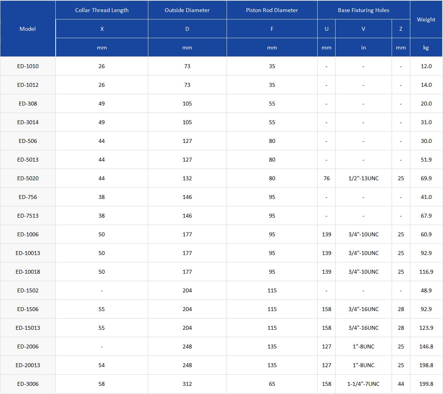This screenshot has height=394, width=443.
Task: Click the ED-308 model cell
Action: [28, 104]
